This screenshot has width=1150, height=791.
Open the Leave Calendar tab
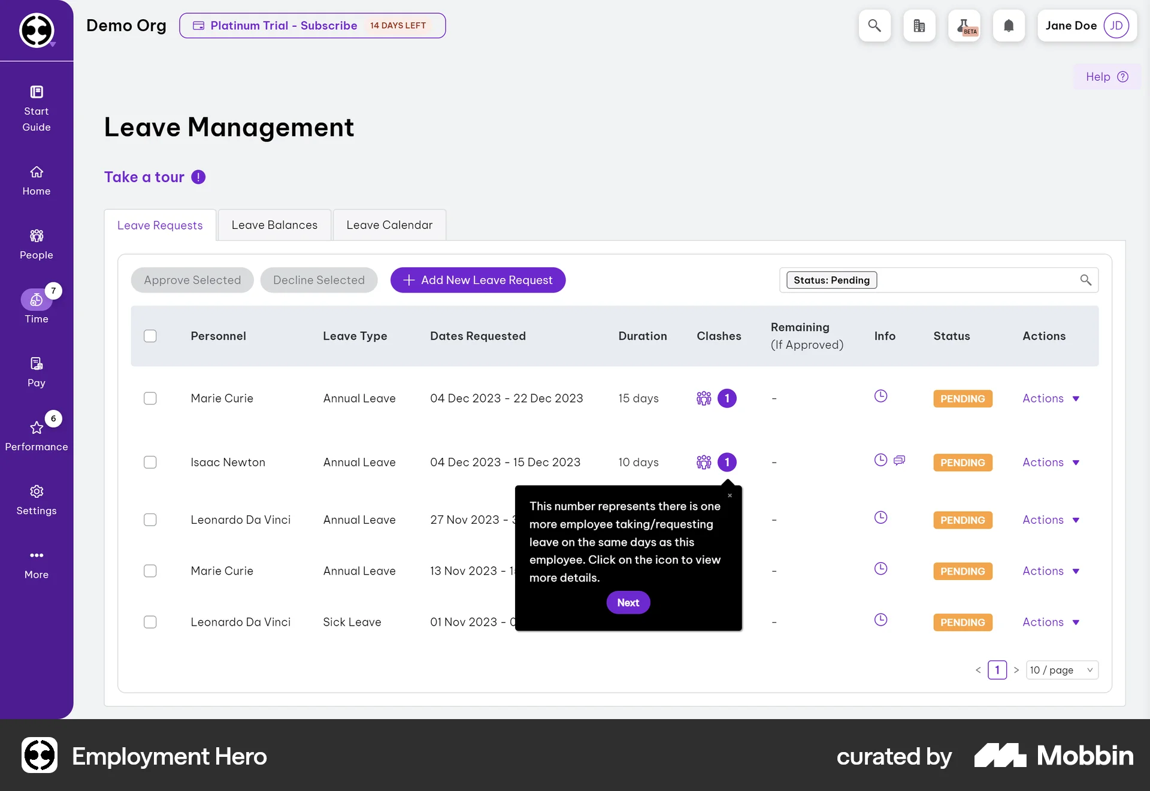[x=389, y=225]
